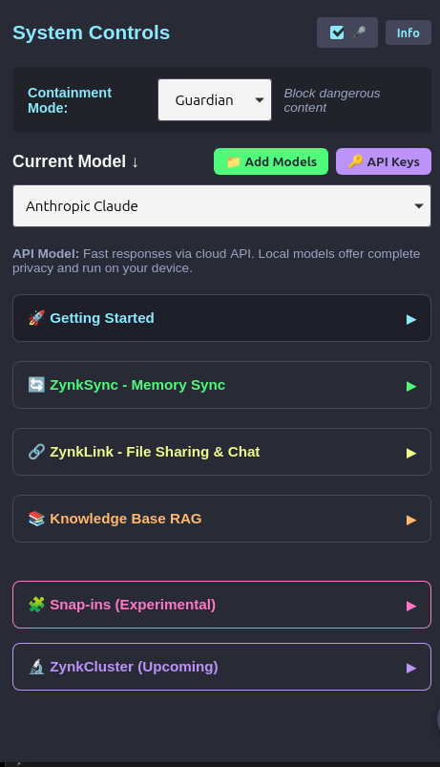Click the chain link icon for ZynkLink

click(x=36, y=452)
